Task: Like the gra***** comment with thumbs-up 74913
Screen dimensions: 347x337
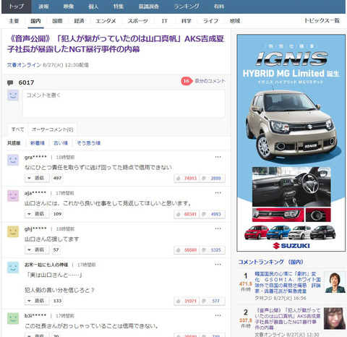Action: [187, 179]
